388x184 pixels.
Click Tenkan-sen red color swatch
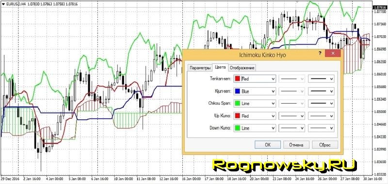point(238,79)
